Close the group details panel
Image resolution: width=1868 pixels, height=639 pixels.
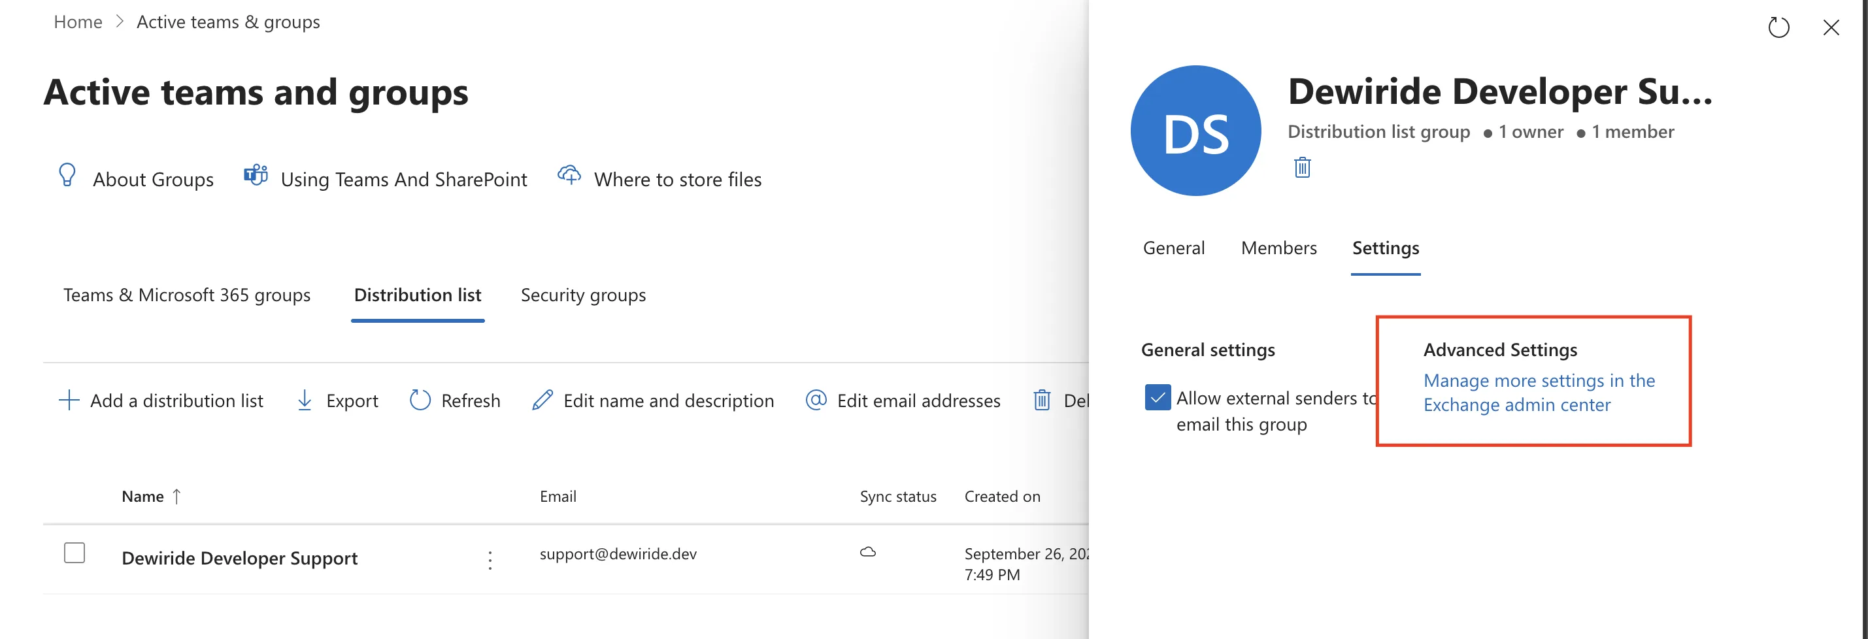pyautogui.click(x=1831, y=27)
